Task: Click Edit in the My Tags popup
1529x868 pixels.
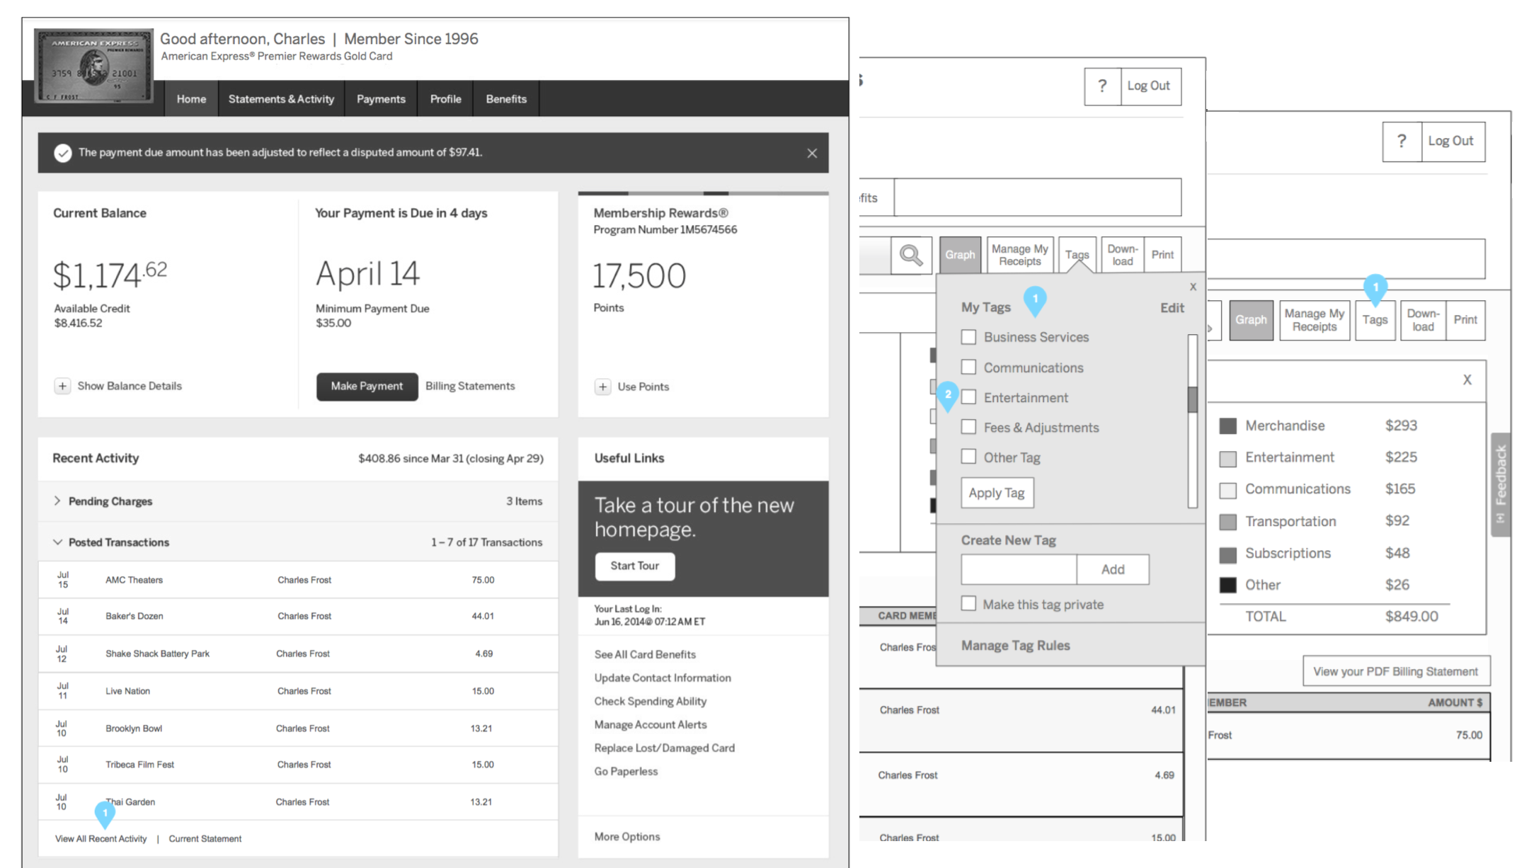Action: point(1172,308)
